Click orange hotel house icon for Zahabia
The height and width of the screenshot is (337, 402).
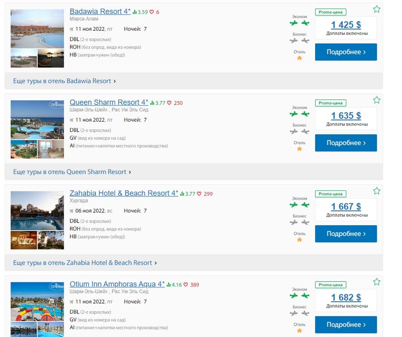299,240
